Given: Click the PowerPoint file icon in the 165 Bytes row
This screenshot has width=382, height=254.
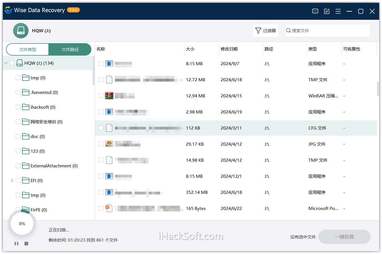Looking at the screenshot, I should pyautogui.click(x=109, y=208).
